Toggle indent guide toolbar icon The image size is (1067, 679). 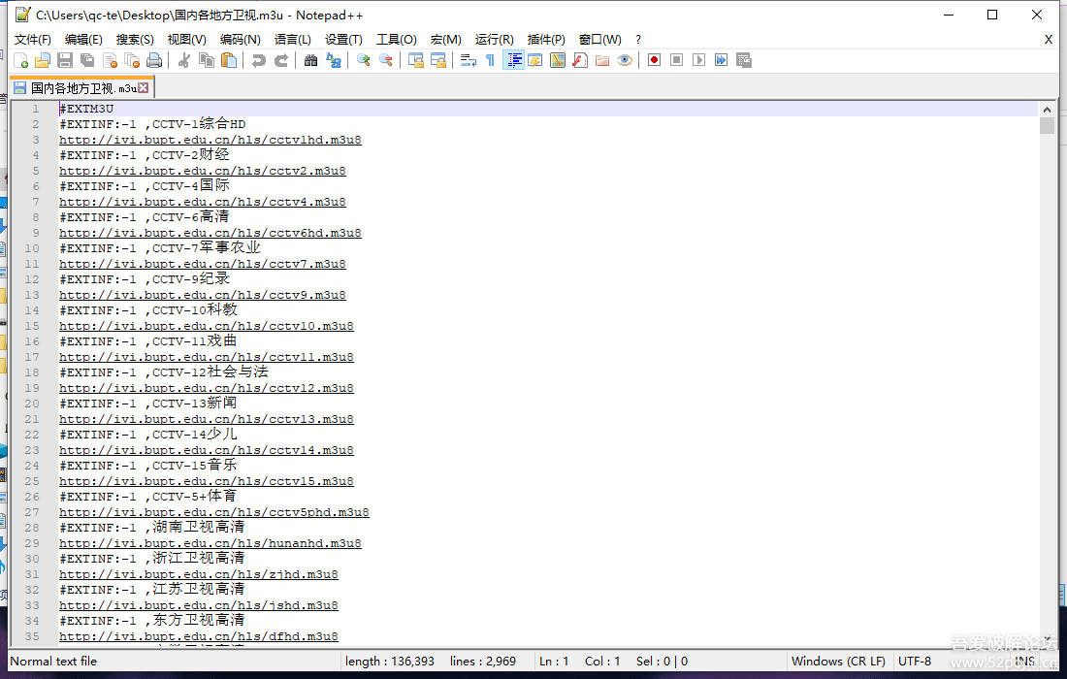point(513,60)
